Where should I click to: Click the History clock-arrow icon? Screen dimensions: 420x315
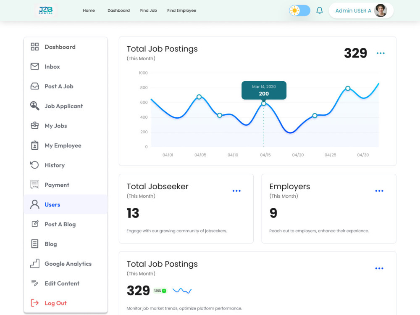(x=34, y=165)
